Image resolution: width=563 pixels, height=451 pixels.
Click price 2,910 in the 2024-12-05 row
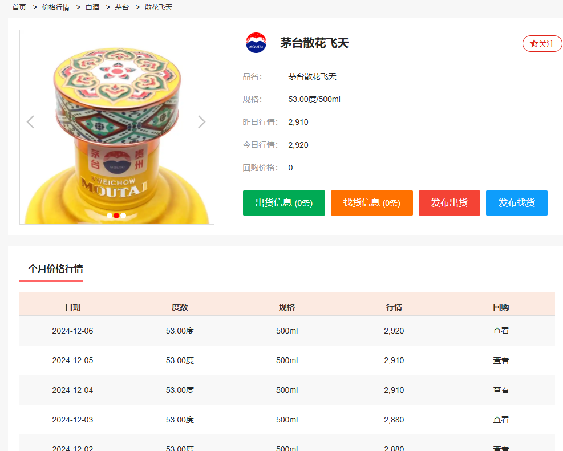[x=394, y=360]
